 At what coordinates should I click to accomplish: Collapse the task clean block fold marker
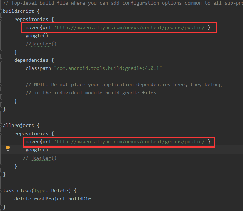click(1, 190)
